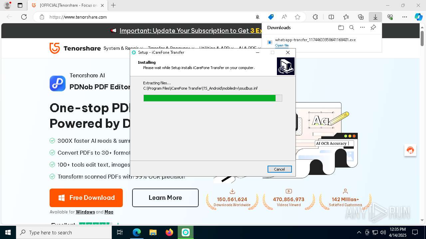View site information padlock icon

click(x=42, y=17)
